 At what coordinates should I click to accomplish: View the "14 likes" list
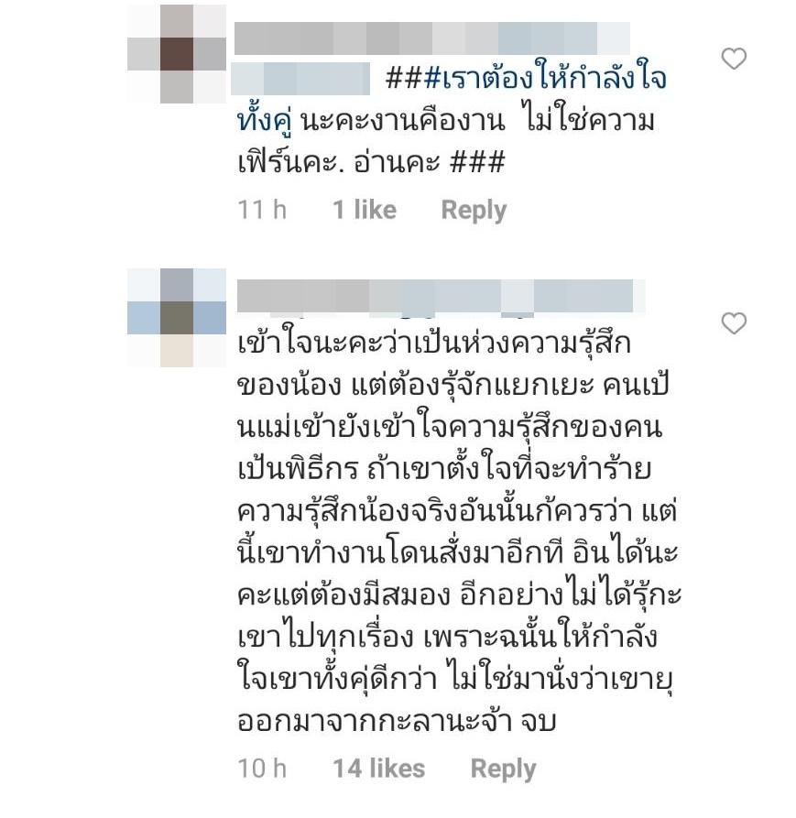(378, 769)
